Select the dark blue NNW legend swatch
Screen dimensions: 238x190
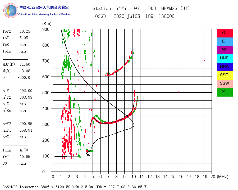tap(225, 67)
